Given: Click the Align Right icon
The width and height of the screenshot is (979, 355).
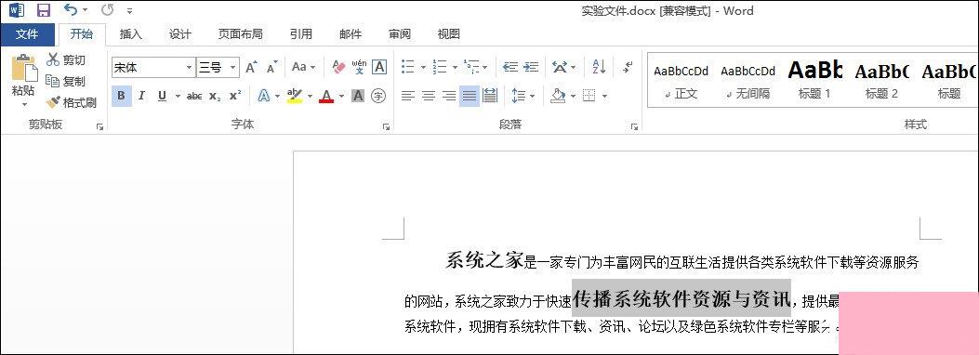Looking at the screenshot, I should pos(449,96).
